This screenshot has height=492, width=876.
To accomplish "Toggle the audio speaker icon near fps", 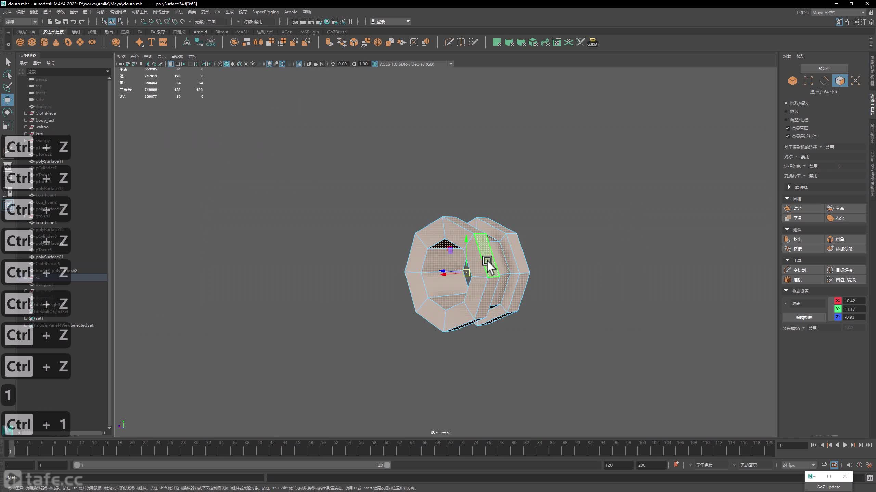I will pyautogui.click(x=849, y=465).
